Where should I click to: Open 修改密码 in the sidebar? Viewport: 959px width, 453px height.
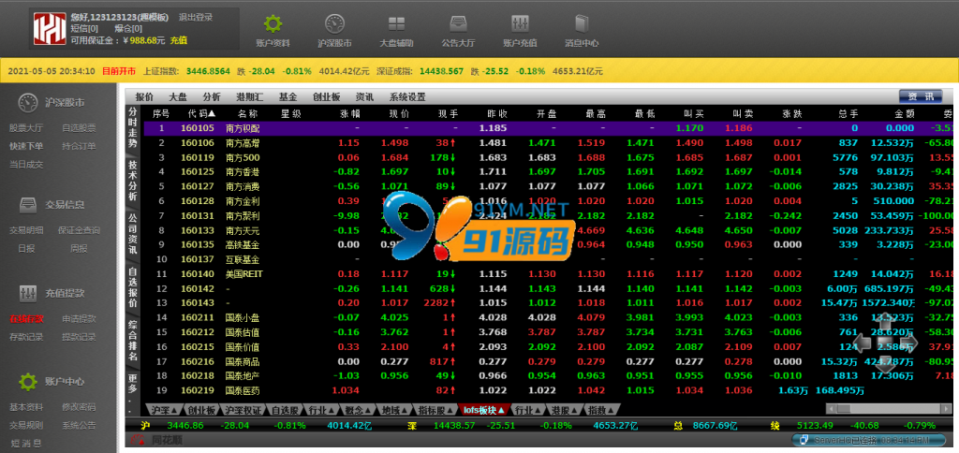click(79, 407)
